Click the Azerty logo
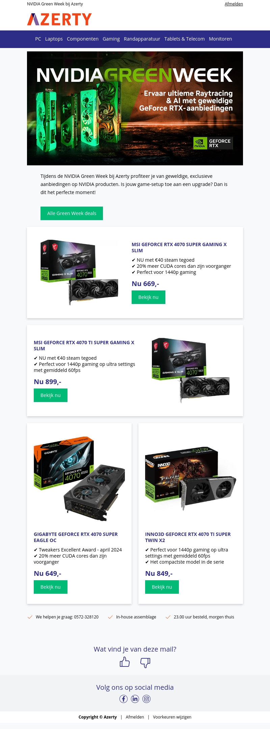Image resolution: width=270 pixels, height=729 pixels. pos(59,19)
